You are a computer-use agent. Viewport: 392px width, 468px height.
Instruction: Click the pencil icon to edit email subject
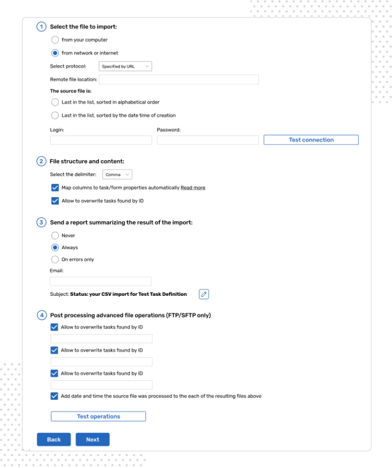click(203, 294)
